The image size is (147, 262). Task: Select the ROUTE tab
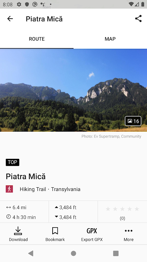pyautogui.click(x=37, y=39)
